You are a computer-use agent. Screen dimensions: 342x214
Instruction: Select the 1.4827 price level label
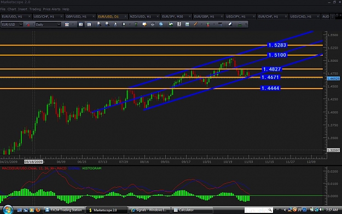[272, 70]
